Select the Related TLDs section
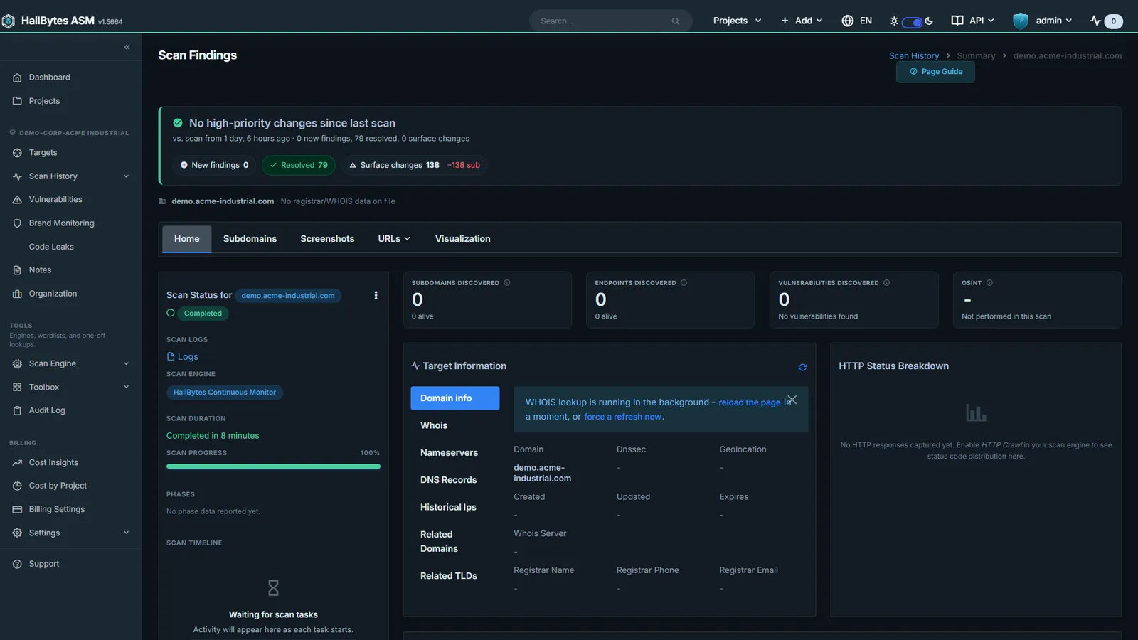The width and height of the screenshot is (1138, 640). pyautogui.click(x=455, y=576)
